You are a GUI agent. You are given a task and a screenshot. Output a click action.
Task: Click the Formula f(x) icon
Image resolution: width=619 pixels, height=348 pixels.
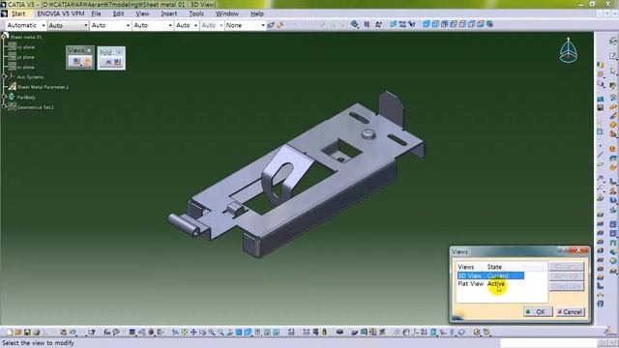click(107, 333)
